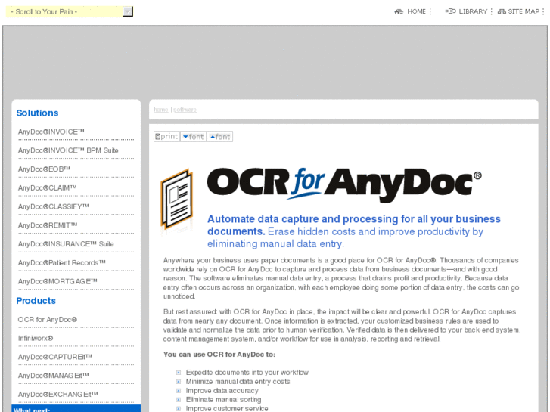Click 'Improve data accuracy' list item

click(x=222, y=391)
